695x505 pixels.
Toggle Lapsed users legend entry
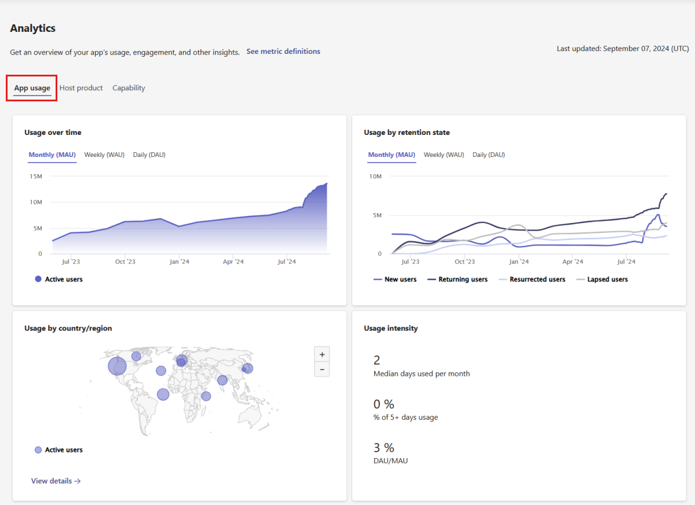(602, 279)
